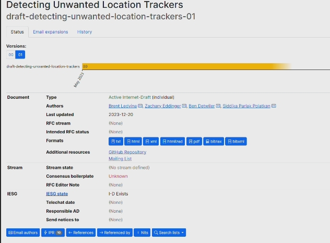
Task: Open the GitHub Repository link
Action: coord(127,152)
